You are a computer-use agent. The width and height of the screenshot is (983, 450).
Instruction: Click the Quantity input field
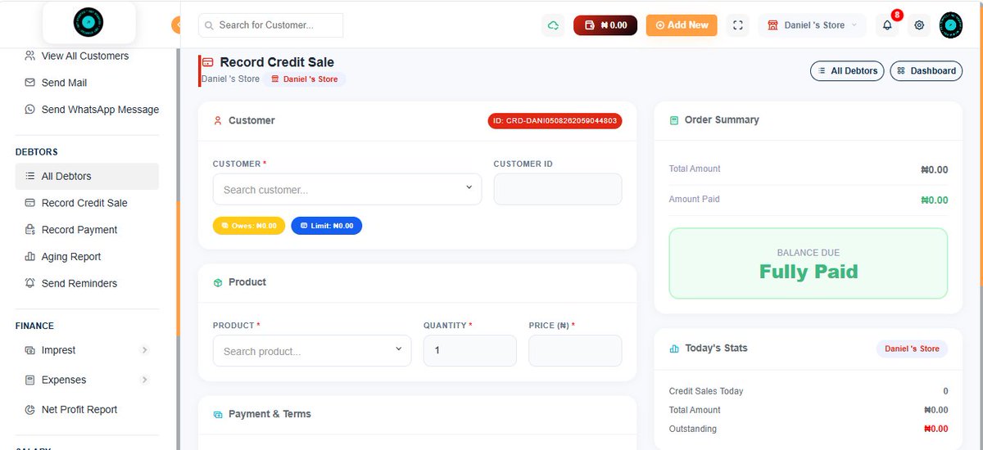pyautogui.click(x=470, y=351)
